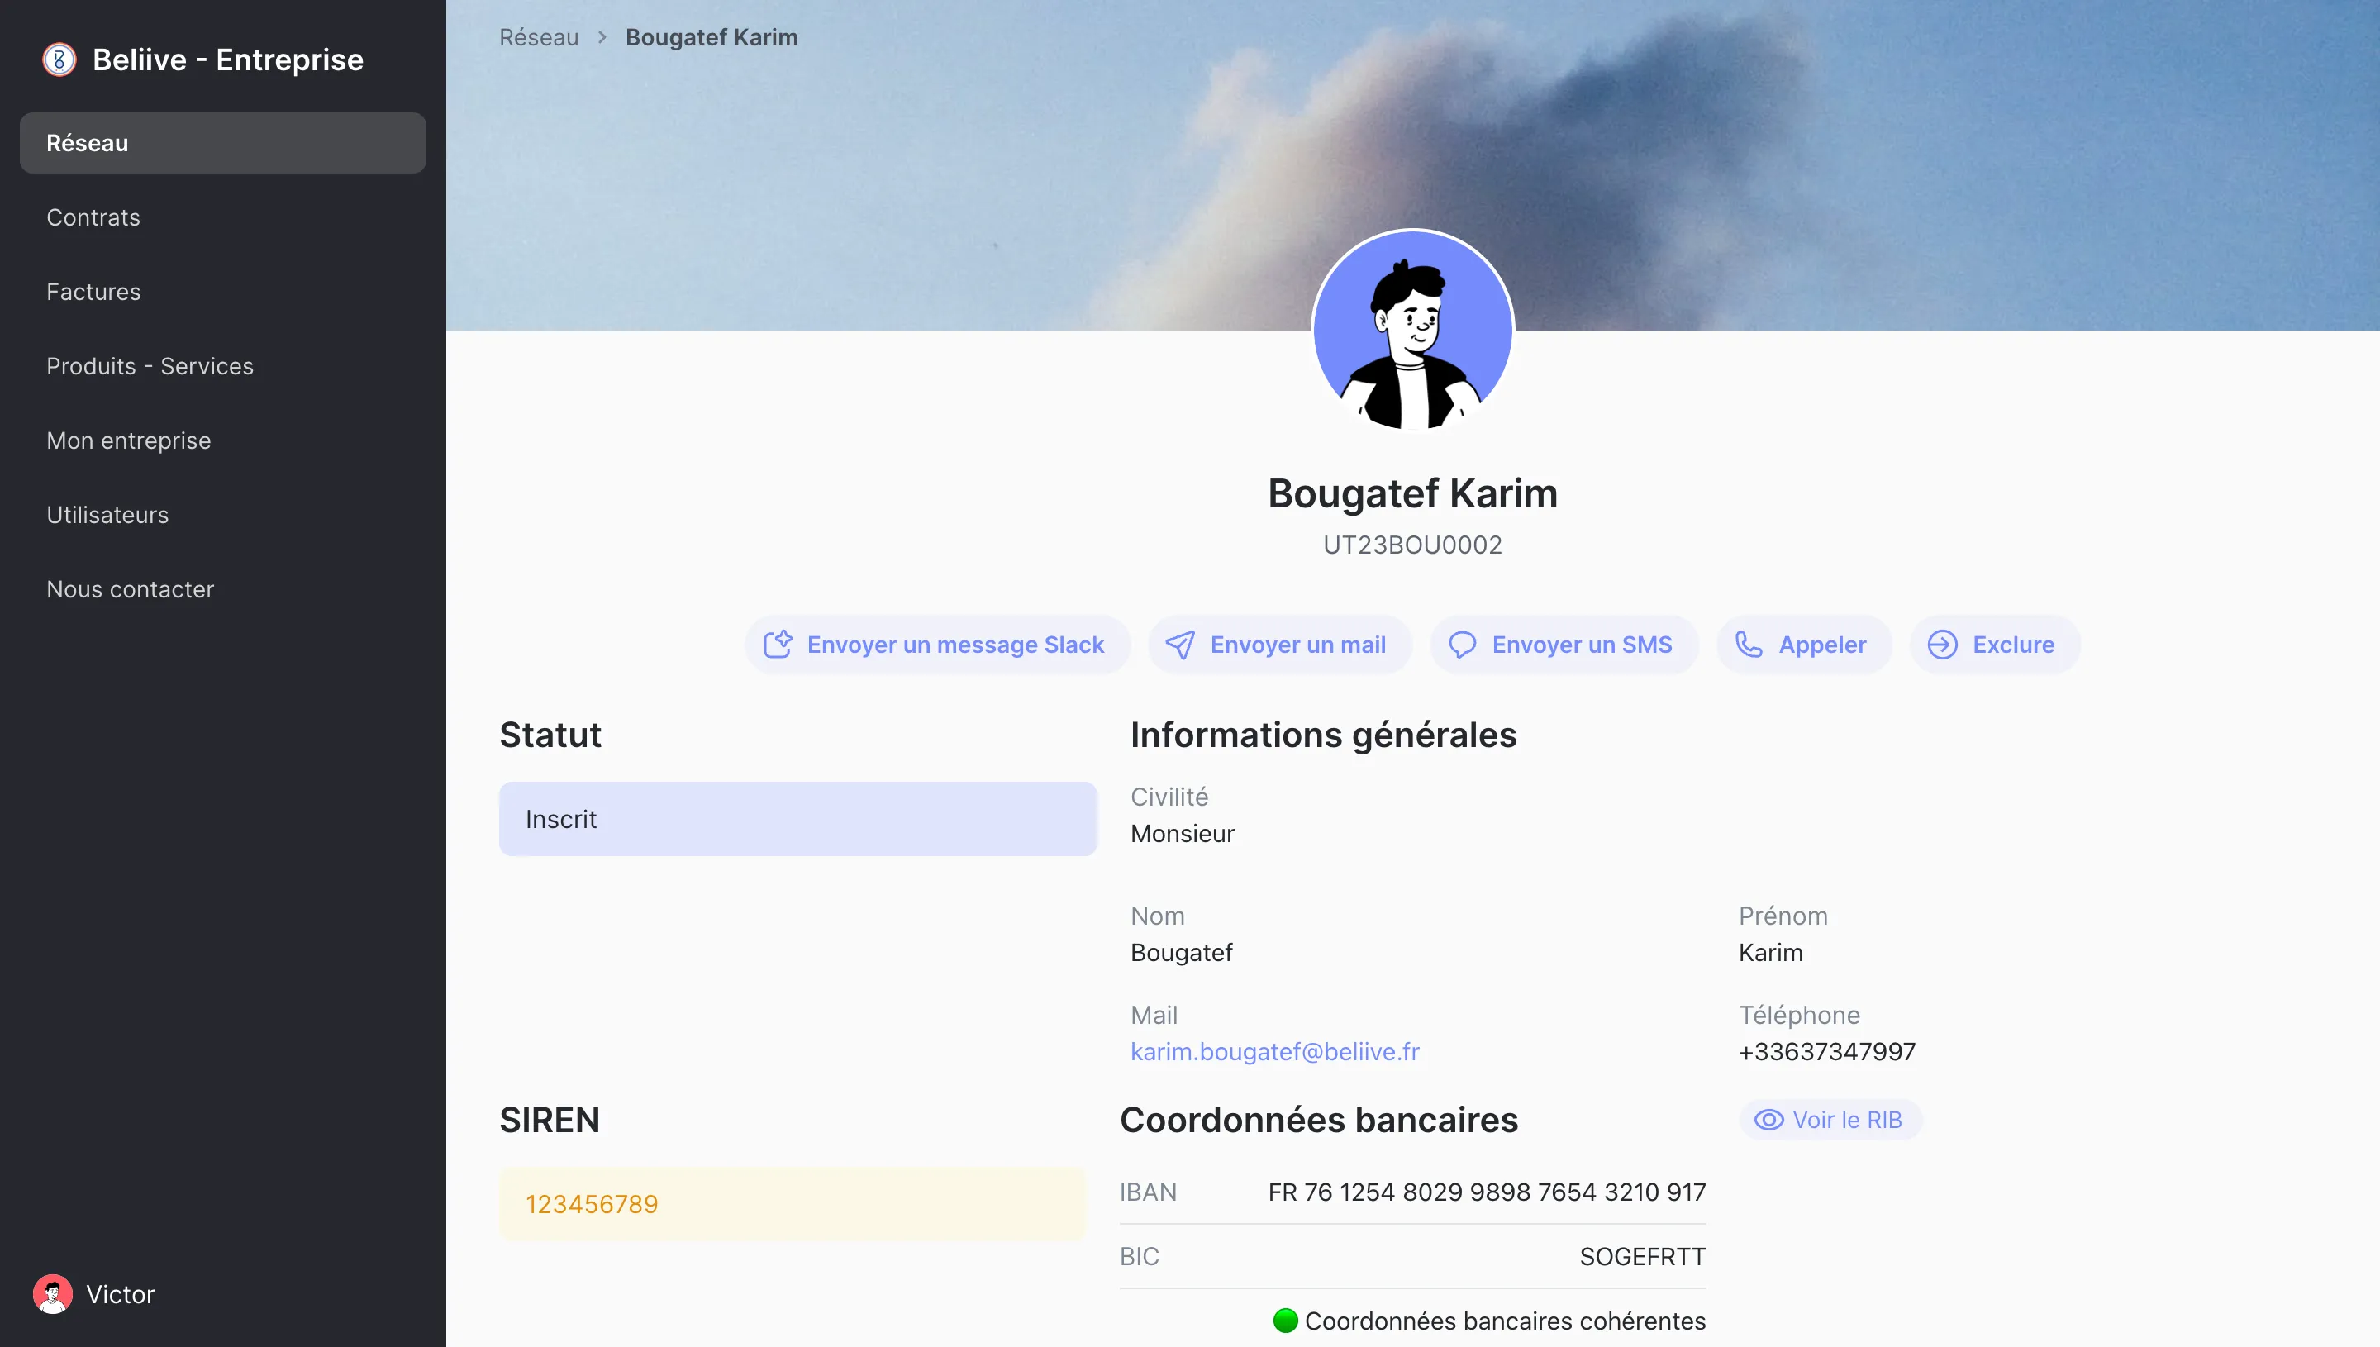Select Utilisateurs in the sidebar
Screen dimensions: 2380x1347
pos(107,514)
